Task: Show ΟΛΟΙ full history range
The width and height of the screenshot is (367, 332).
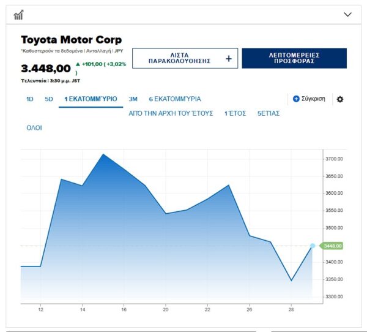Action: 34,128
